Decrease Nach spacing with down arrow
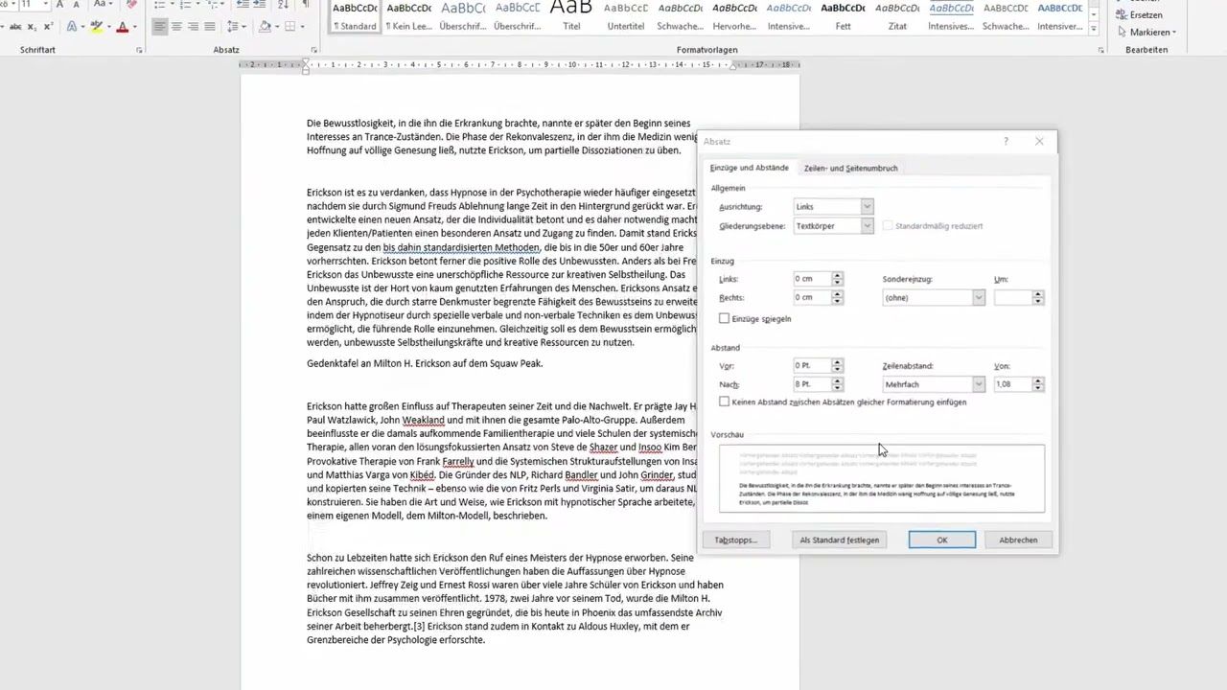 click(838, 388)
